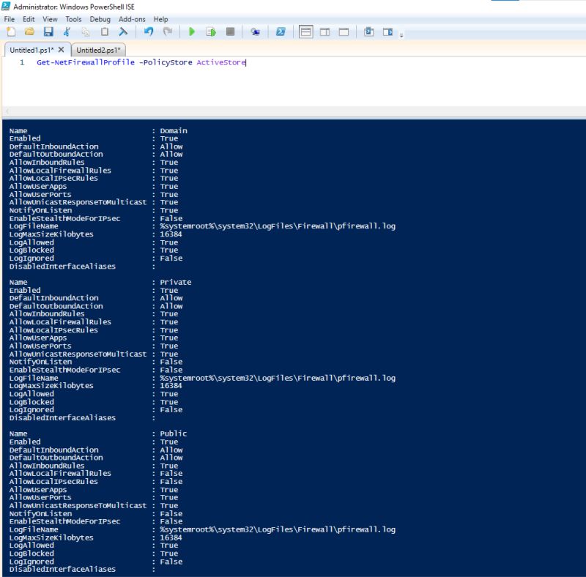The image size is (586, 577).
Task: Create a New Script with the toolbar icon
Action: pyautogui.click(x=10, y=31)
